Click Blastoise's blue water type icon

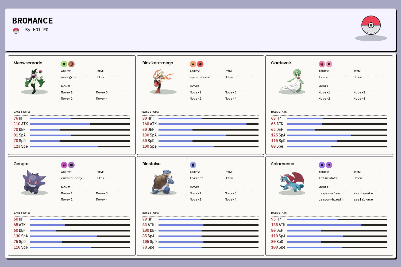(193, 165)
